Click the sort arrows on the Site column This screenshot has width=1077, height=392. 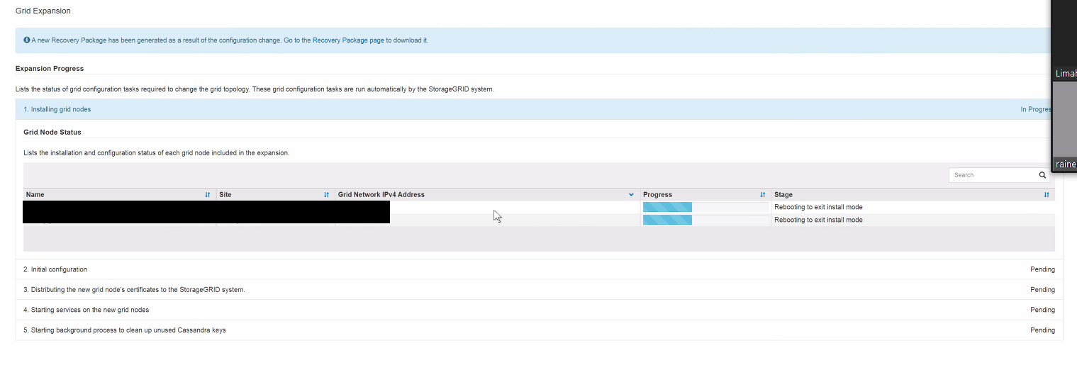point(326,195)
